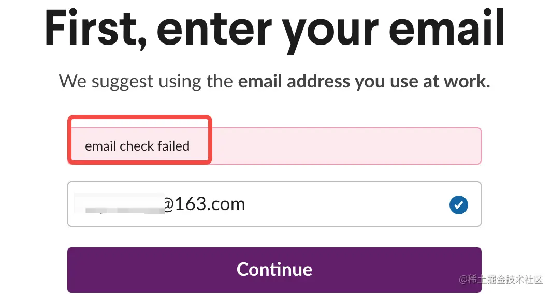Select the blurred username part of the email
This screenshot has height=294, width=552.
click(119, 204)
